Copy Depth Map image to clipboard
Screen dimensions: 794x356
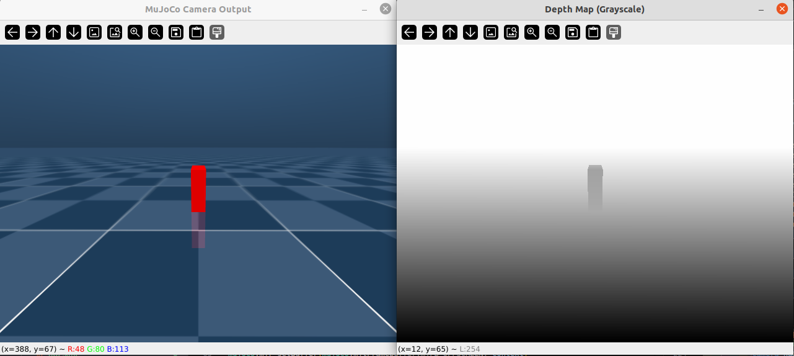593,32
